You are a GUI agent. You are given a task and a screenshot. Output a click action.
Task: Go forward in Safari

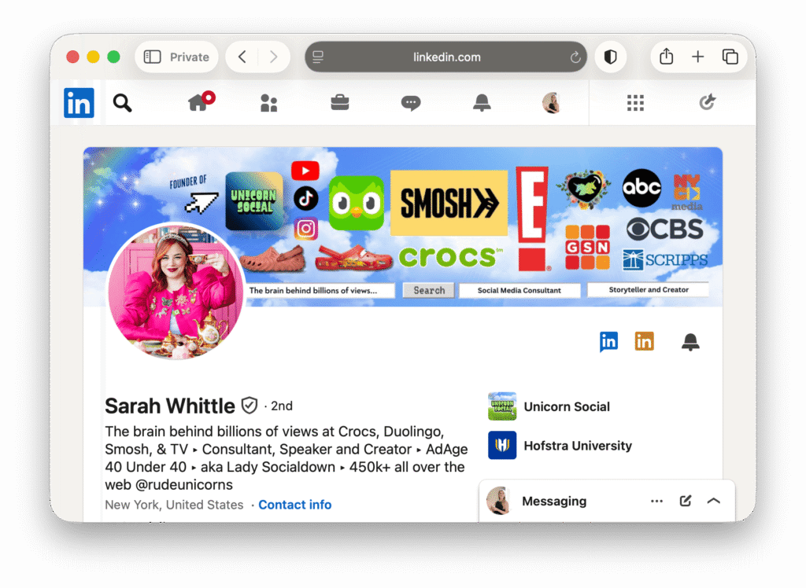(273, 57)
